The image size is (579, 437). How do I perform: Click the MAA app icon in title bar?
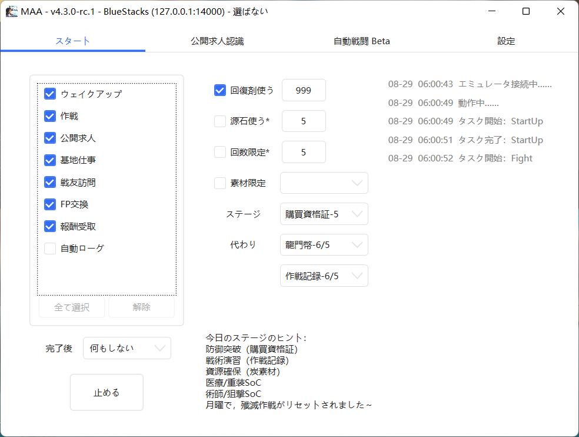(x=11, y=11)
